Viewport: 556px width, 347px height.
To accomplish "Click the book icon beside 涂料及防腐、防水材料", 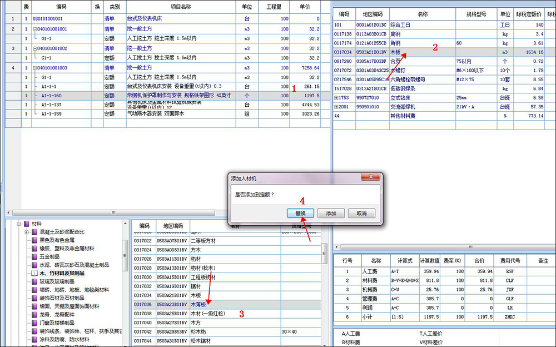I will tap(34, 340).
